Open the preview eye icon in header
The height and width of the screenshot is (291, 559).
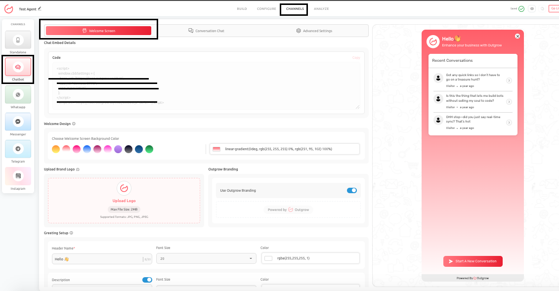click(532, 9)
